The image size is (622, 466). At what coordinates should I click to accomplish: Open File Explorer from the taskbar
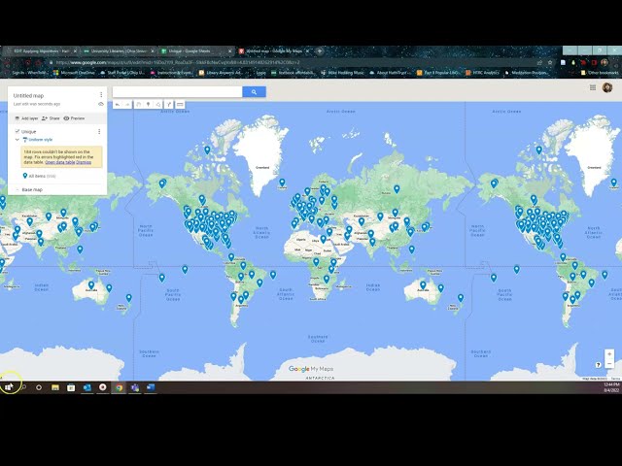pyautogui.click(x=55, y=387)
